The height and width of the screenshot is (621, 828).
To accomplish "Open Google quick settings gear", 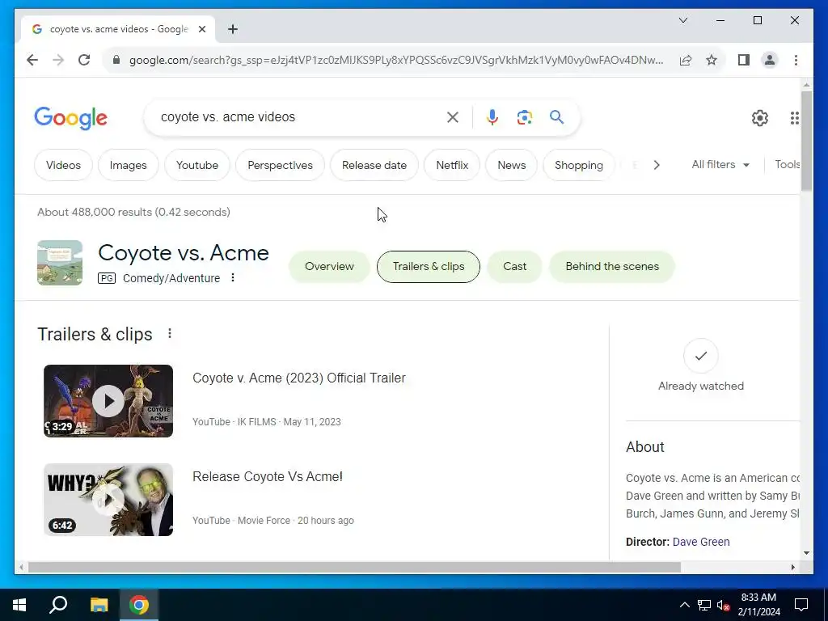I will coord(760,118).
